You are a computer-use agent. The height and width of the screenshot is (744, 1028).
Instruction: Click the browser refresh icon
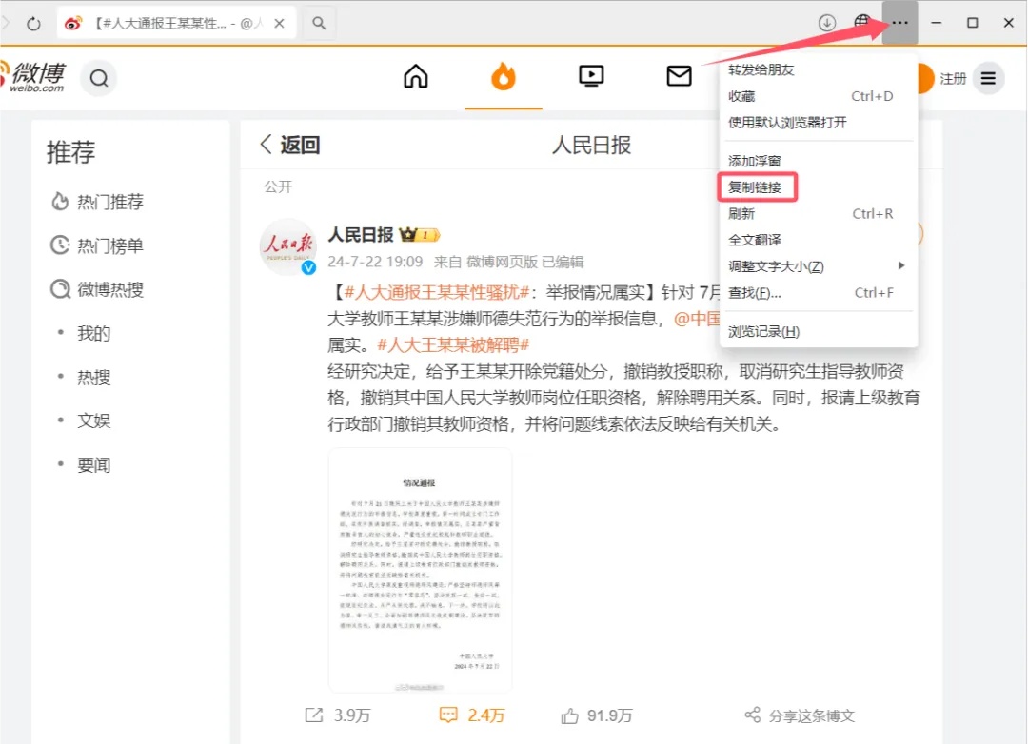(33, 24)
